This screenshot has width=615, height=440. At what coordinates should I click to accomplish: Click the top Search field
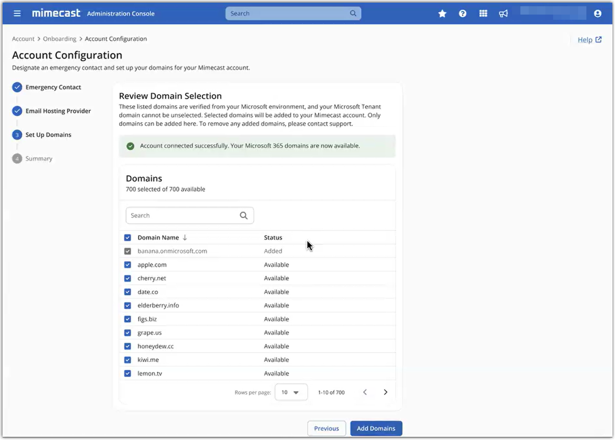tap(289, 14)
